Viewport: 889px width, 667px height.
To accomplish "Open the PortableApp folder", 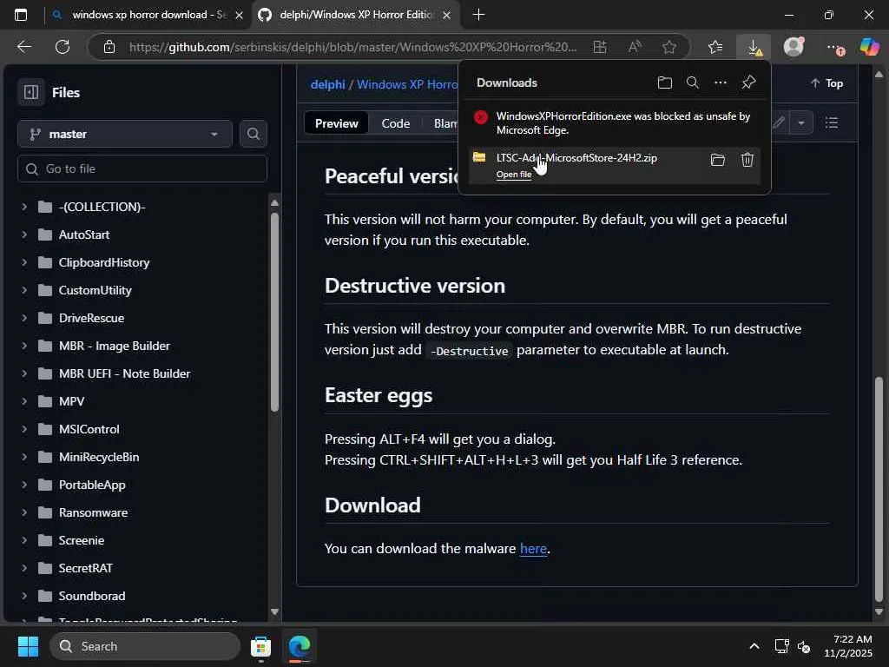I will click(x=92, y=485).
